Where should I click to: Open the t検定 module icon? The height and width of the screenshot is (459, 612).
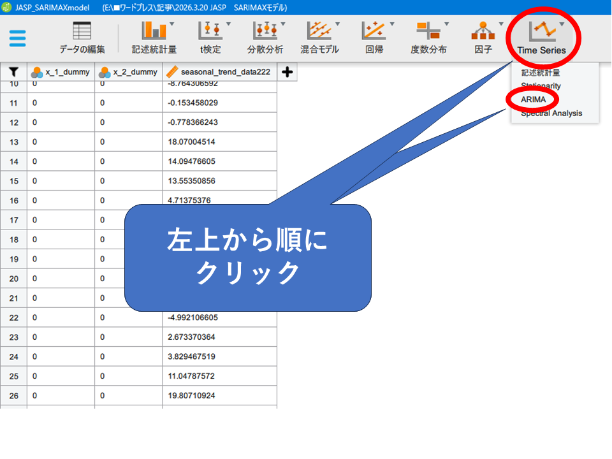coord(210,37)
